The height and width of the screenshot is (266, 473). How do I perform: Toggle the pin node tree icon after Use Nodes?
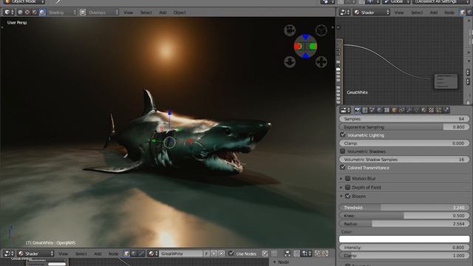pyautogui.click(x=265, y=253)
